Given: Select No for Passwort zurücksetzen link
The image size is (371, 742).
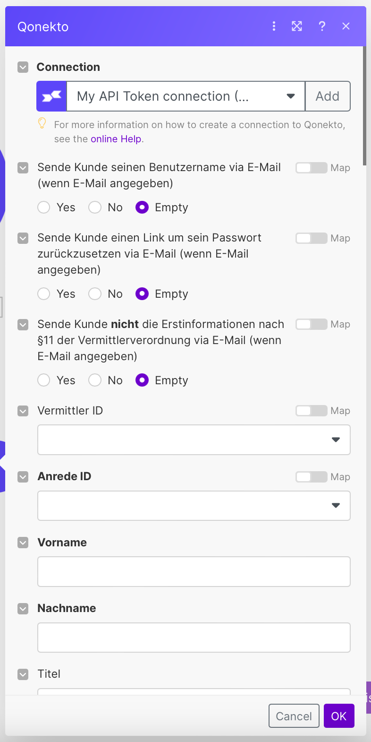Looking at the screenshot, I should point(95,294).
